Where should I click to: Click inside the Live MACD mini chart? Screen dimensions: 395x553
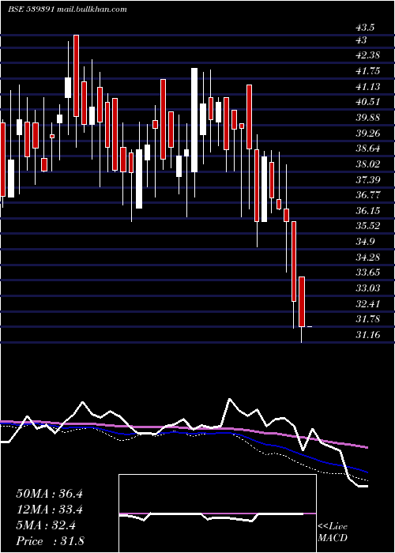(x=217, y=513)
